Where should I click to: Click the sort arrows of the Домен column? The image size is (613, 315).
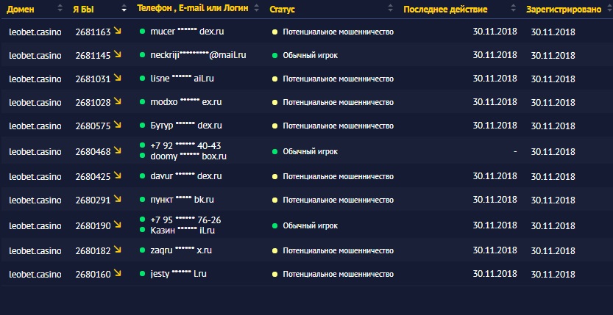point(59,10)
